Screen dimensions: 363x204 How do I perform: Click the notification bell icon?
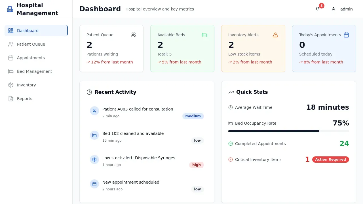(x=318, y=9)
